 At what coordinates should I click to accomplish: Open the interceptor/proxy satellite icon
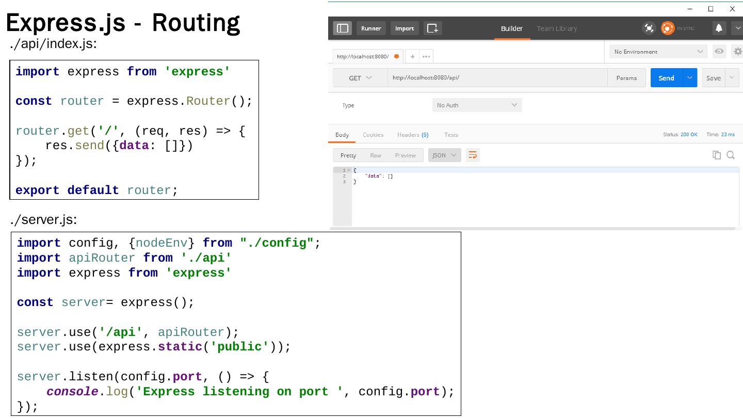pos(649,28)
